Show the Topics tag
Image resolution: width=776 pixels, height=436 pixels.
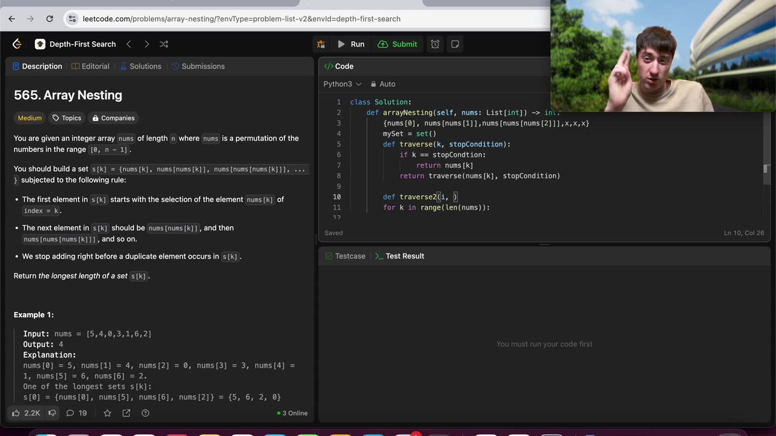pos(67,118)
